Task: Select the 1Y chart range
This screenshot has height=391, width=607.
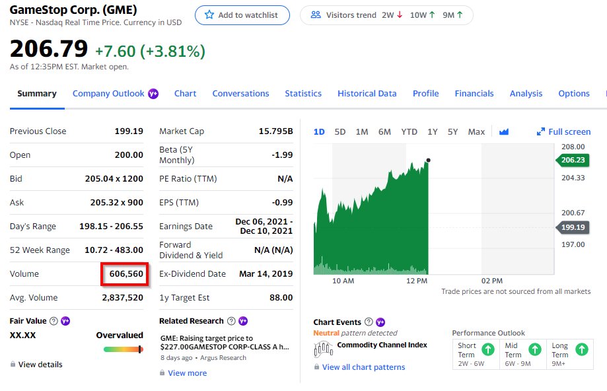Action: tap(433, 132)
